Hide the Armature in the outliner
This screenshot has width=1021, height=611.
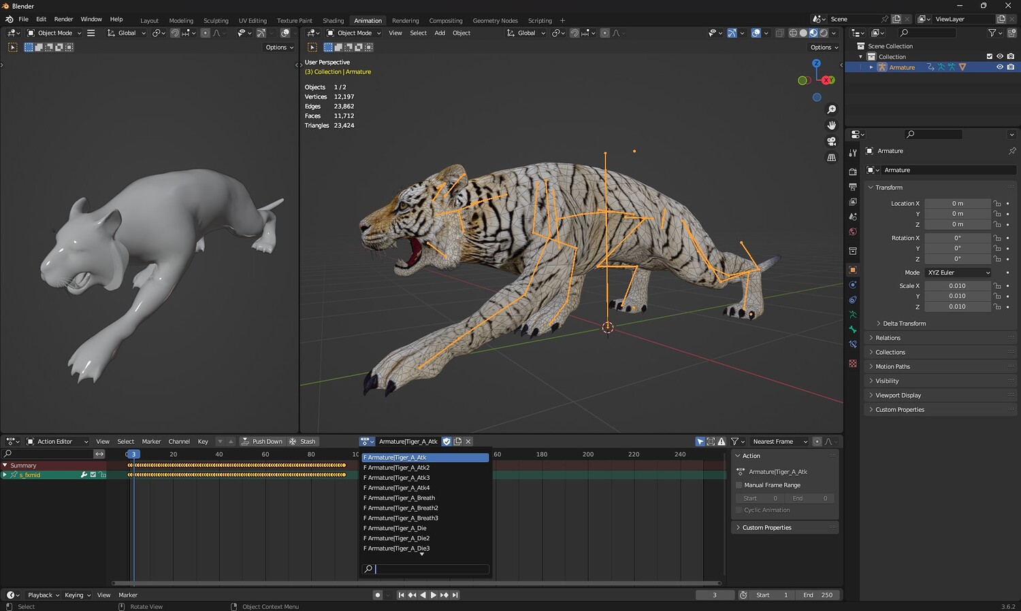[999, 67]
